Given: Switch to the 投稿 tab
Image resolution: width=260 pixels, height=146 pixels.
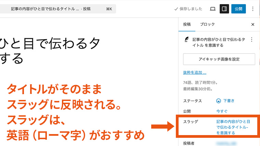Looking at the screenshot, I should (187, 25).
